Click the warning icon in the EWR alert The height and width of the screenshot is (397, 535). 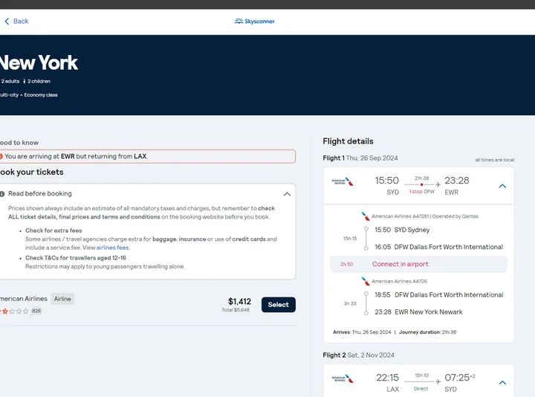1,156
